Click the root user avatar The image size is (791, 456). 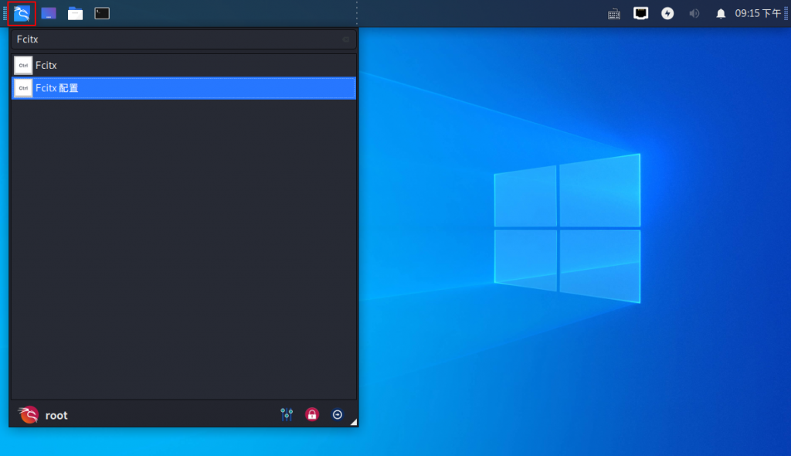pos(29,414)
